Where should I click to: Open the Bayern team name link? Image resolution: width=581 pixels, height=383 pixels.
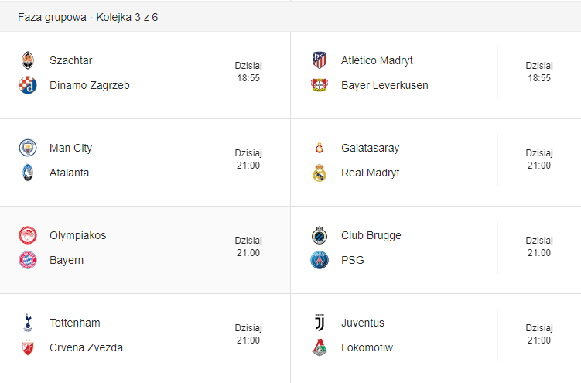click(67, 260)
